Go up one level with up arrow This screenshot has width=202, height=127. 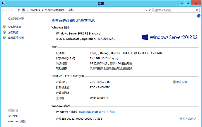(19, 10)
